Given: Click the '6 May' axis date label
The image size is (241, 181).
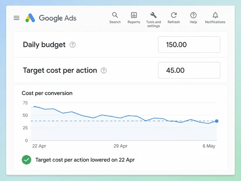Looking at the screenshot, I should [209, 146].
